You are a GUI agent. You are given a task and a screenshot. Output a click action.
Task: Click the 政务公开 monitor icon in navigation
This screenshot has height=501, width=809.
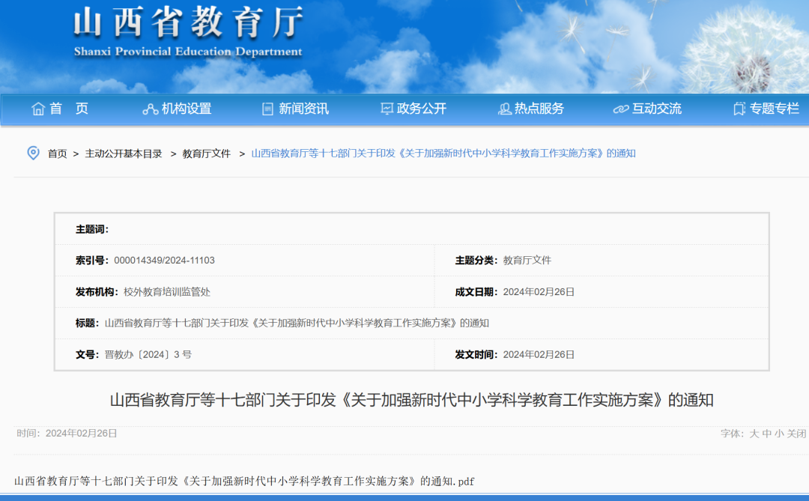385,108
